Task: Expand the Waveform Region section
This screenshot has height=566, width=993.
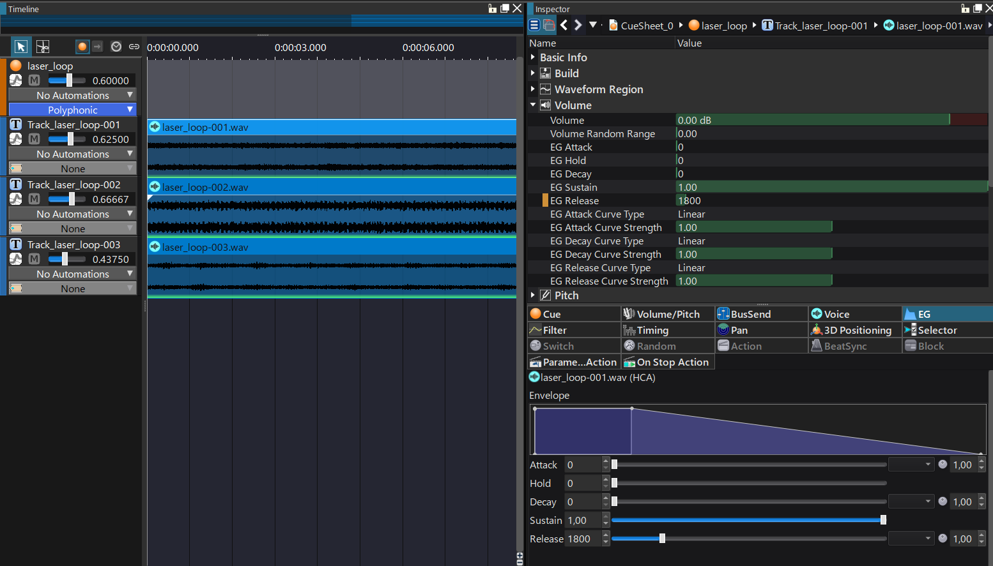Action: [533, 89]
